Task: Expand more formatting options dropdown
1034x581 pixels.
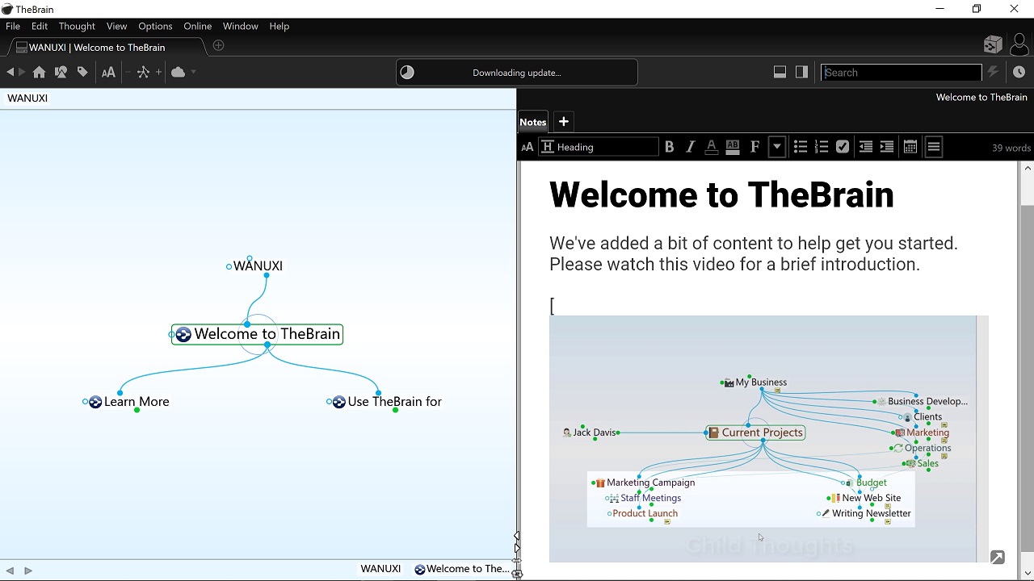Action: tap(777, 147)
